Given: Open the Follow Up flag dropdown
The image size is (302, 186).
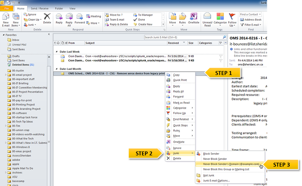Looking at the screenshot, I should tap(232, 20).
